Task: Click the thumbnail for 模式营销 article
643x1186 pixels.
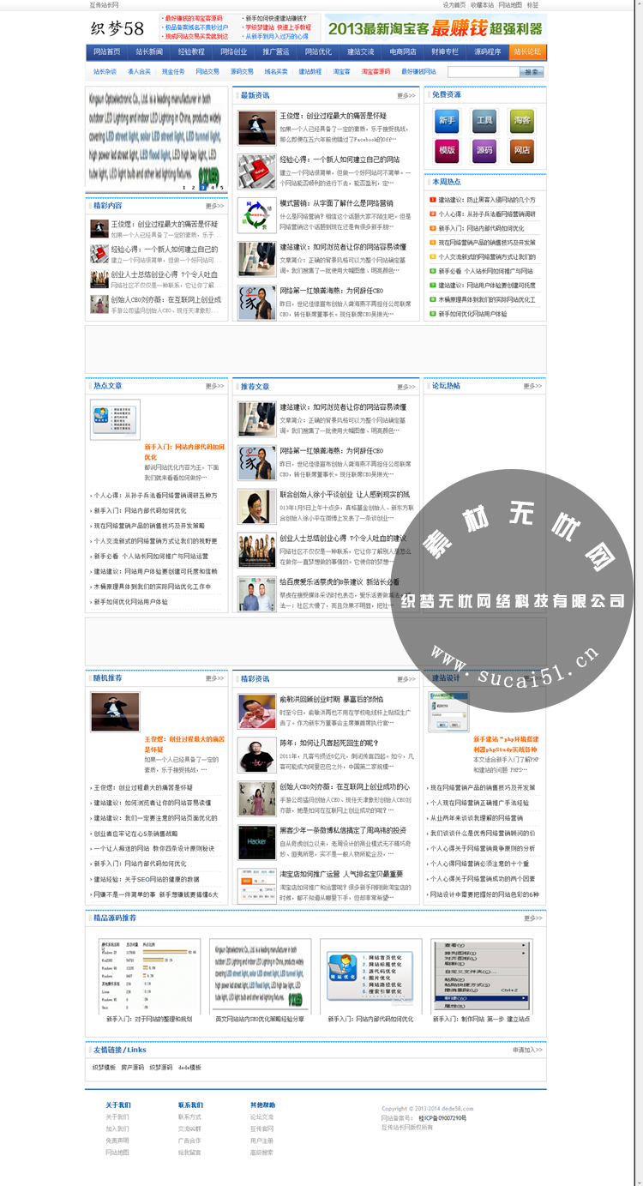Action: point(257,215)
